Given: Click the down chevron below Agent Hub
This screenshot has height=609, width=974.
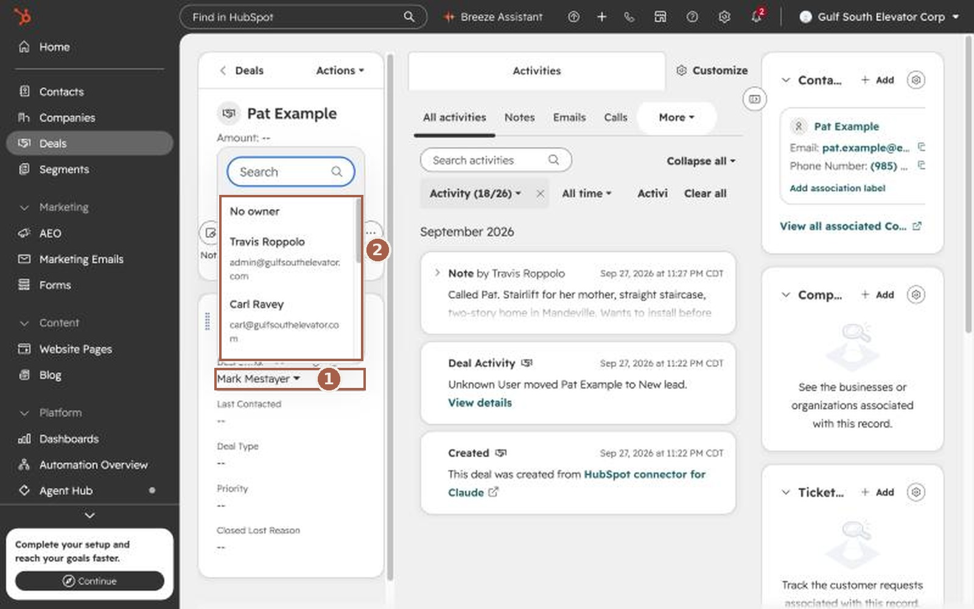Looking at the screenshot, I should click(89, 515).
